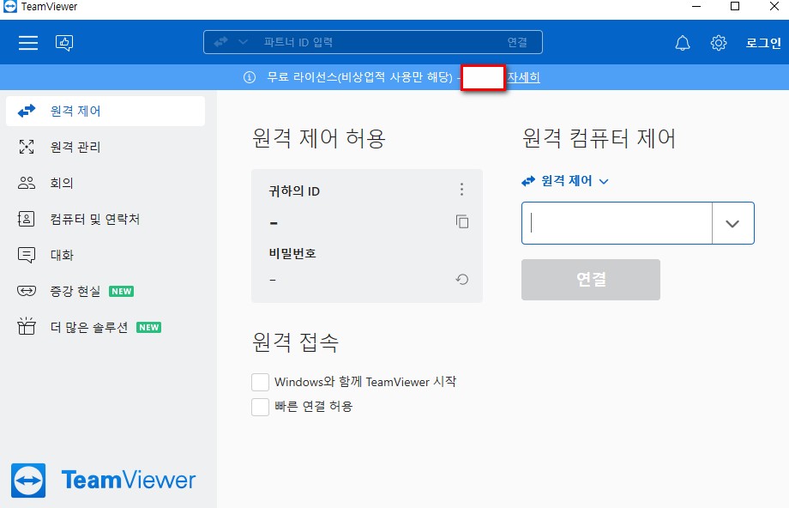Click the 원격 컴퓨터 제어 heading
This screenshot has width=789, height=508.
click(599, 138)
